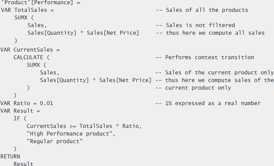
Task: Click the VAR Ratio = 0.01 line
Action: click(x=27, y=103)
